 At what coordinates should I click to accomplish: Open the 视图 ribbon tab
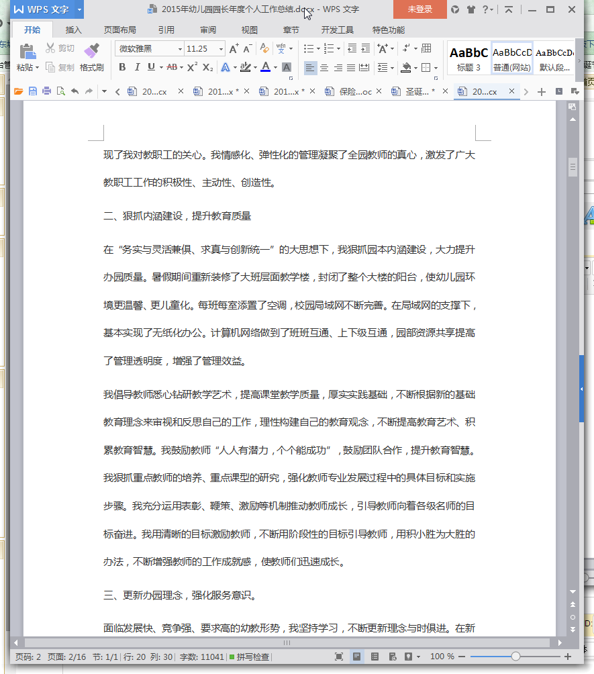pos(249,30)
